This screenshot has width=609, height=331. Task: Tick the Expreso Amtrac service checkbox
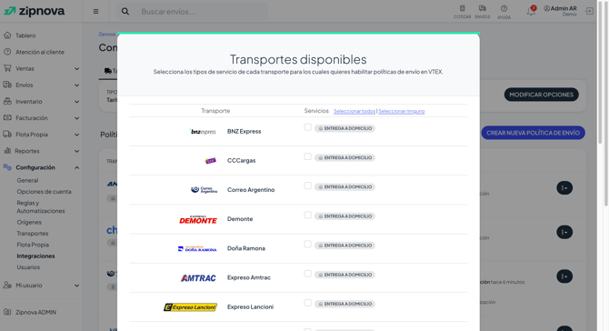[307, 274]
